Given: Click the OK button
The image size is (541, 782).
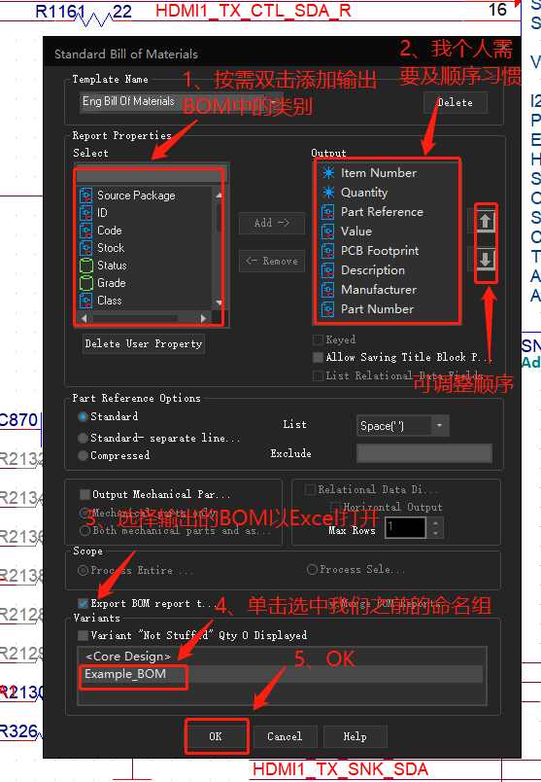Looking at the screenshot, I should [216, 736].
